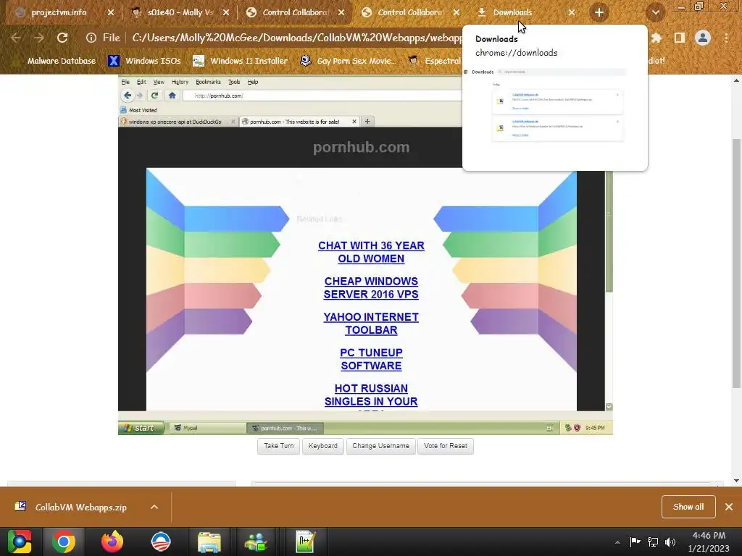View site information icon beside File
The image size is (742, 556).
coord(91,38)
